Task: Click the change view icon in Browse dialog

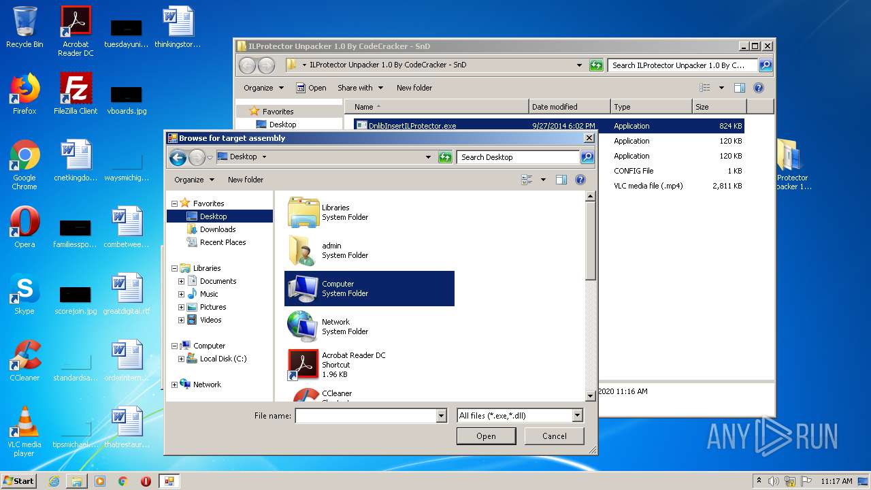Action: (x=527, y=180)
